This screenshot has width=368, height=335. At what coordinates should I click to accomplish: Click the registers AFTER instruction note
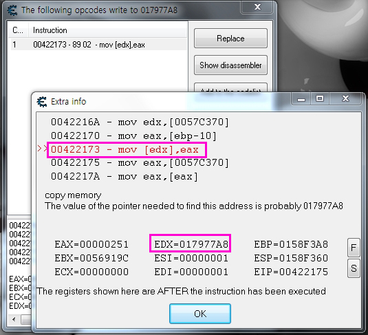coord(181,292)
